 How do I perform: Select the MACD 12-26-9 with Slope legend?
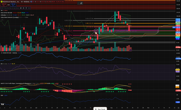point(30,83)
